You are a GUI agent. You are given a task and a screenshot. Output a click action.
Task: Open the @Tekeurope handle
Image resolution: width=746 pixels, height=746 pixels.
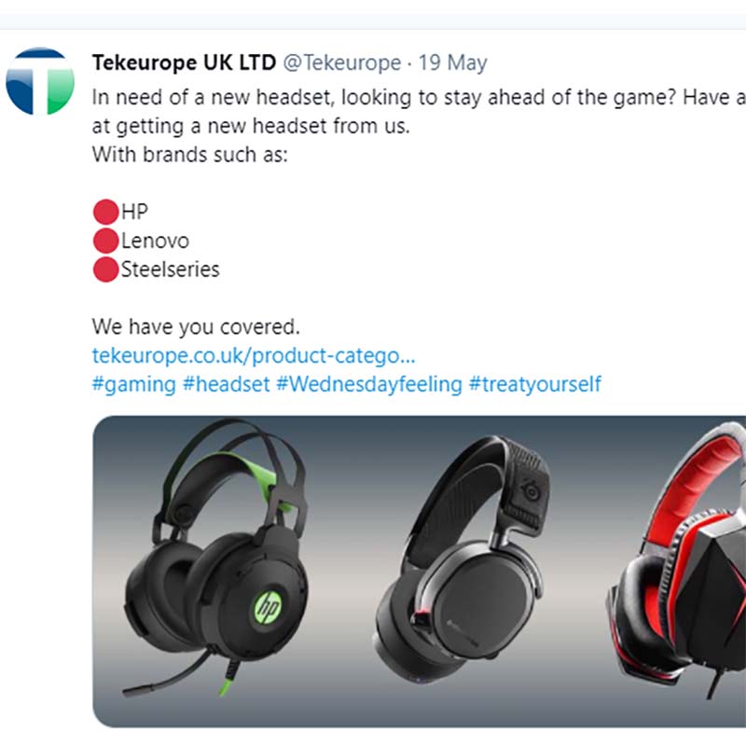click(x=342, y=62)
